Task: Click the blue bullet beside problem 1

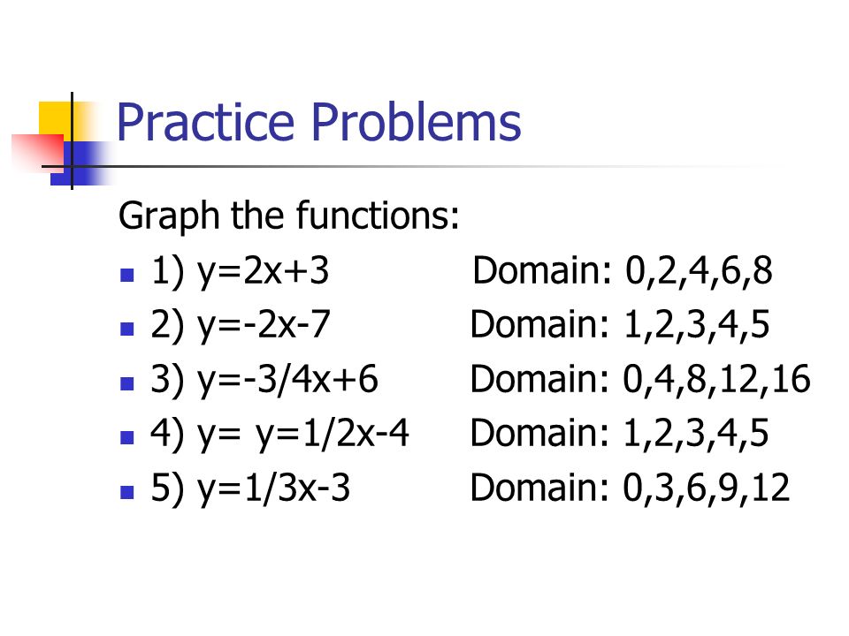Action: [126, 276]
